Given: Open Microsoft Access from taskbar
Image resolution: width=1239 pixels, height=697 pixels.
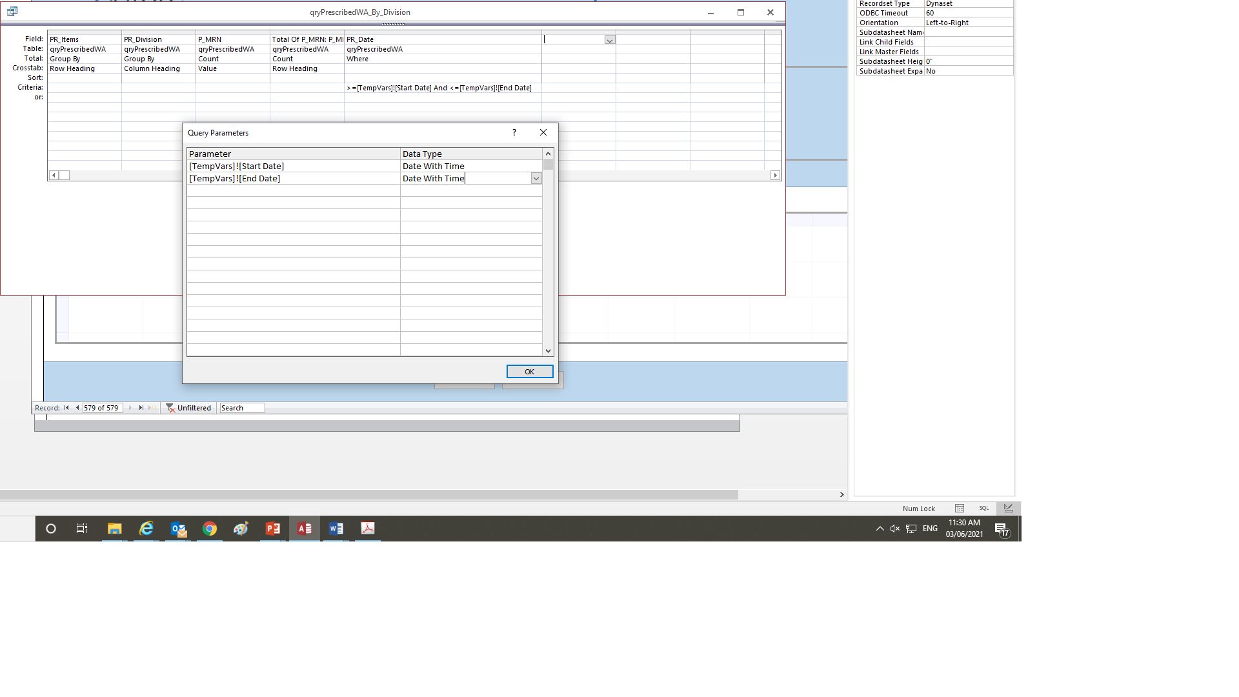Looking at the screenshot, I should point(305,529).
